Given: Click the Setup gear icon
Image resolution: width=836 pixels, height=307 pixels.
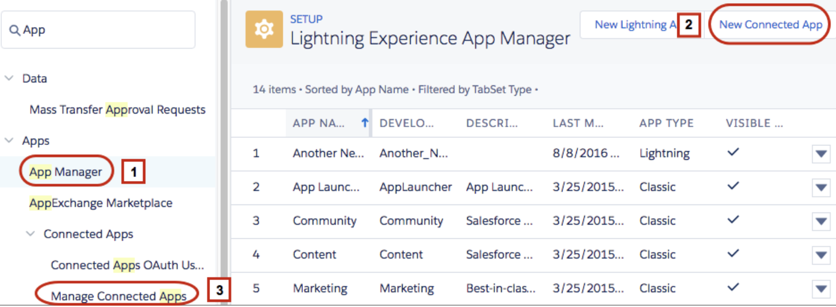Looking at the screenshot, I should [x=264, y=29].
